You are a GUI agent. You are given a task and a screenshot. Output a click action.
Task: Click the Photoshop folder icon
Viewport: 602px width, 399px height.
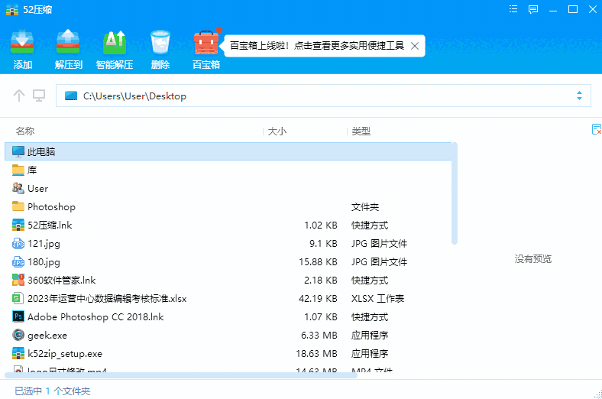18,206
